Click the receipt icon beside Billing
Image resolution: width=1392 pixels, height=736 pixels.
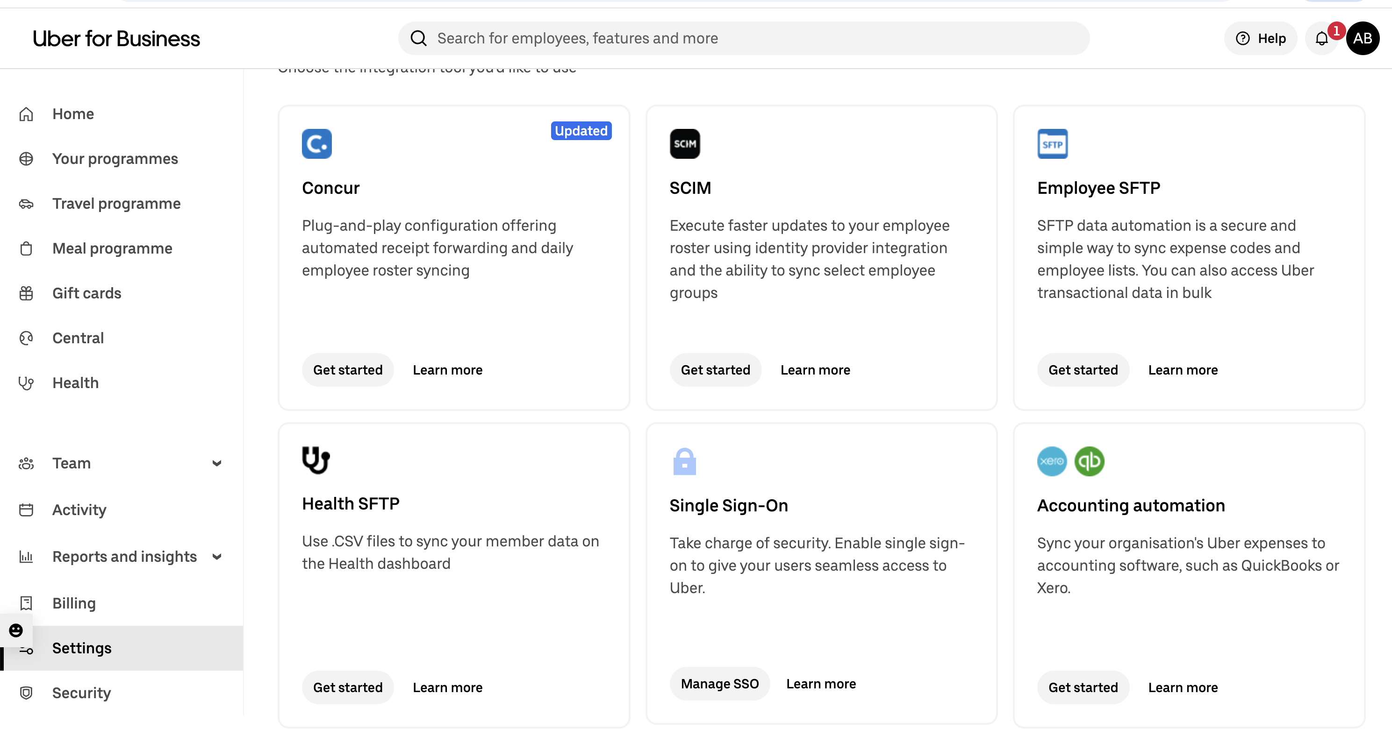[26, 603]
